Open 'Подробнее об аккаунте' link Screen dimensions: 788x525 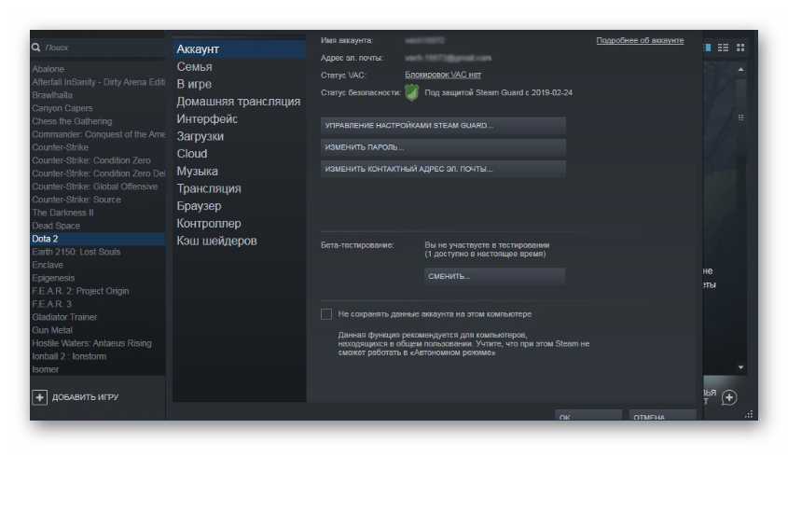click(x=640, y=41)
